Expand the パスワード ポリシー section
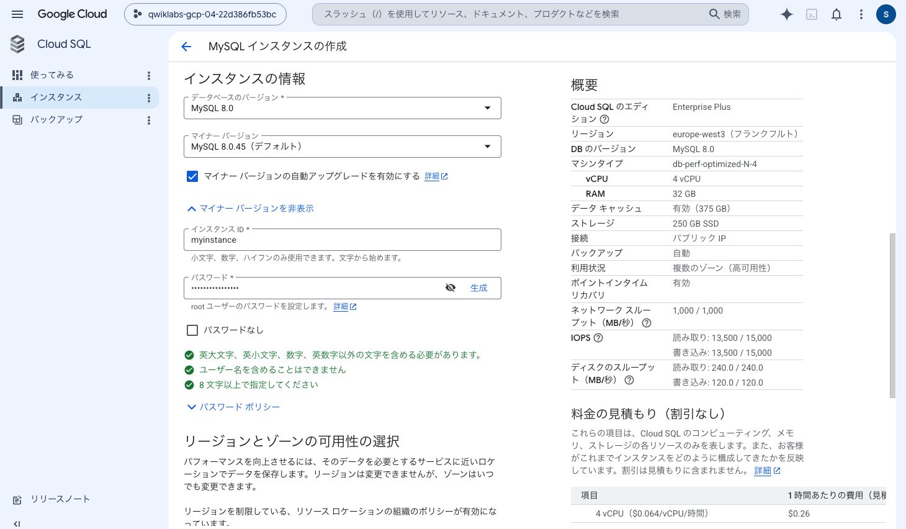The image size is (906, 529). (x=233, y=407)
